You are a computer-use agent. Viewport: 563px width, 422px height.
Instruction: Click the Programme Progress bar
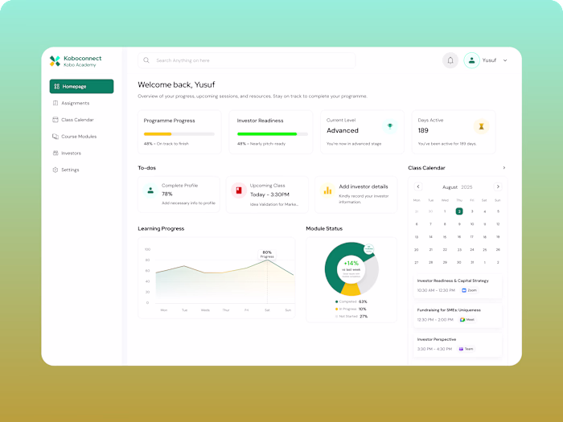[x=179, y=134]
